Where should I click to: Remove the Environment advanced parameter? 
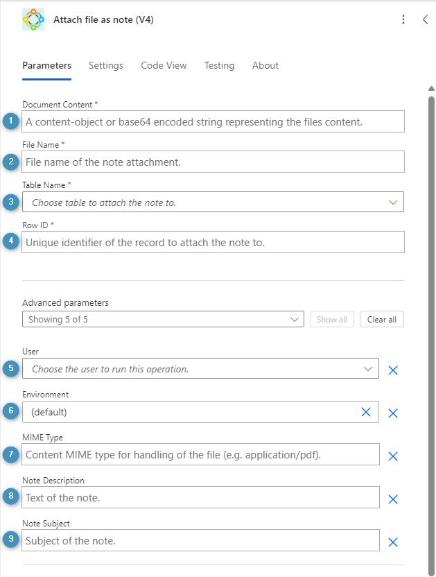click(x=392, y=413)
